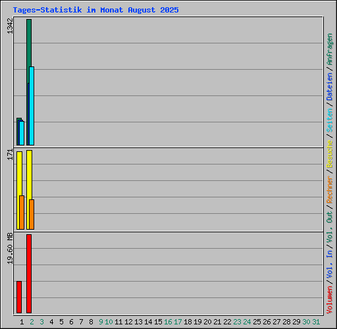
Task: Click the cyan Seiten bar for day 2
Action: tap(32, 106)
